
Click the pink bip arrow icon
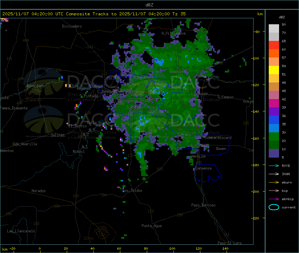pyautogui.click(x=274, y=190)
